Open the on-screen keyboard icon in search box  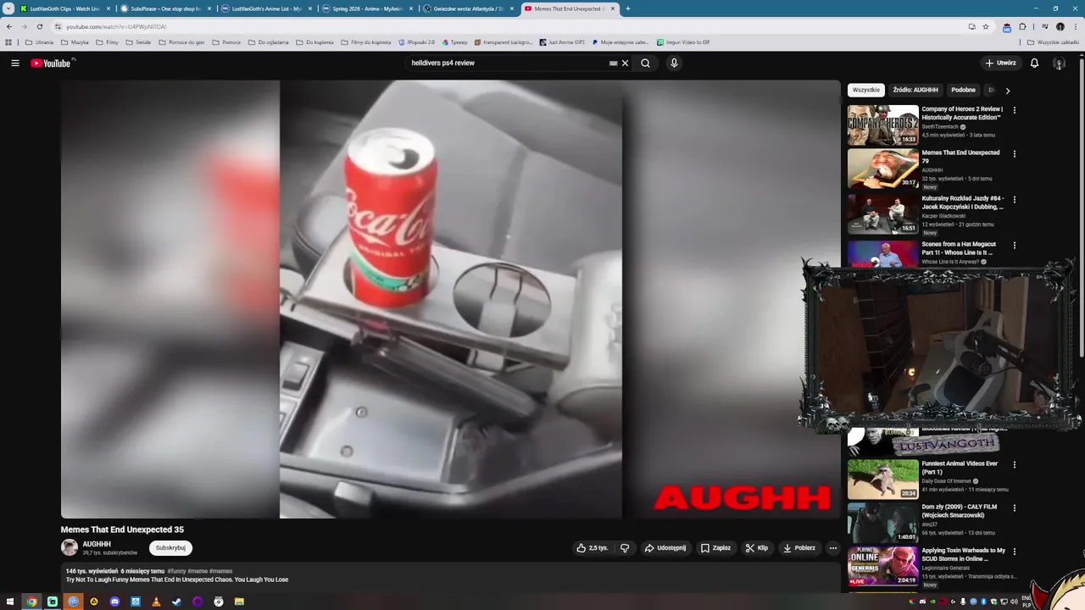pos(613,63)
